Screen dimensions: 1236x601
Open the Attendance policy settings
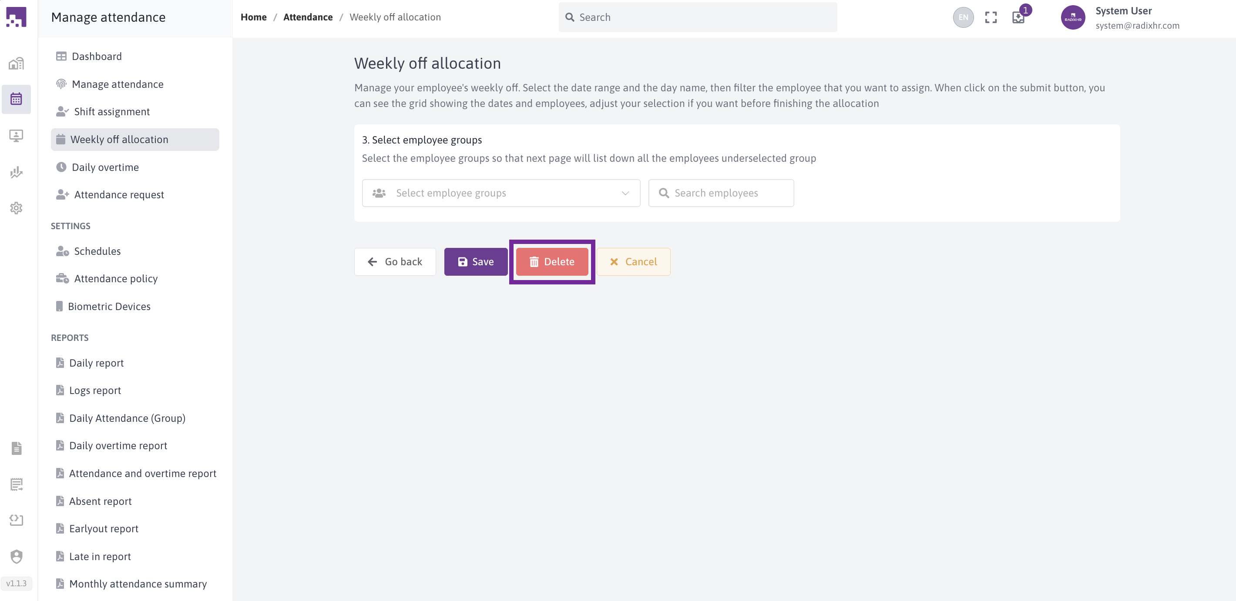click(x=116, y=278)
